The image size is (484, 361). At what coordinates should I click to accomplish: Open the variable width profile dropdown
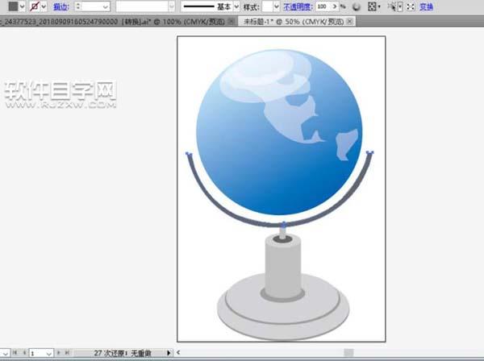point(172,6)
